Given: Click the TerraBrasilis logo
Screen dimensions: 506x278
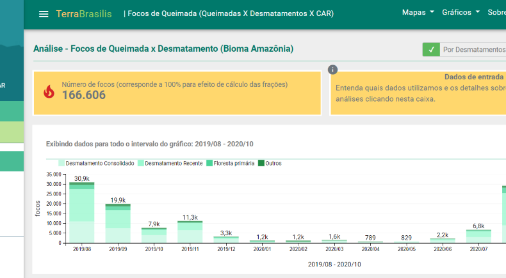Looking at the screenshot, I should point(85,13).
